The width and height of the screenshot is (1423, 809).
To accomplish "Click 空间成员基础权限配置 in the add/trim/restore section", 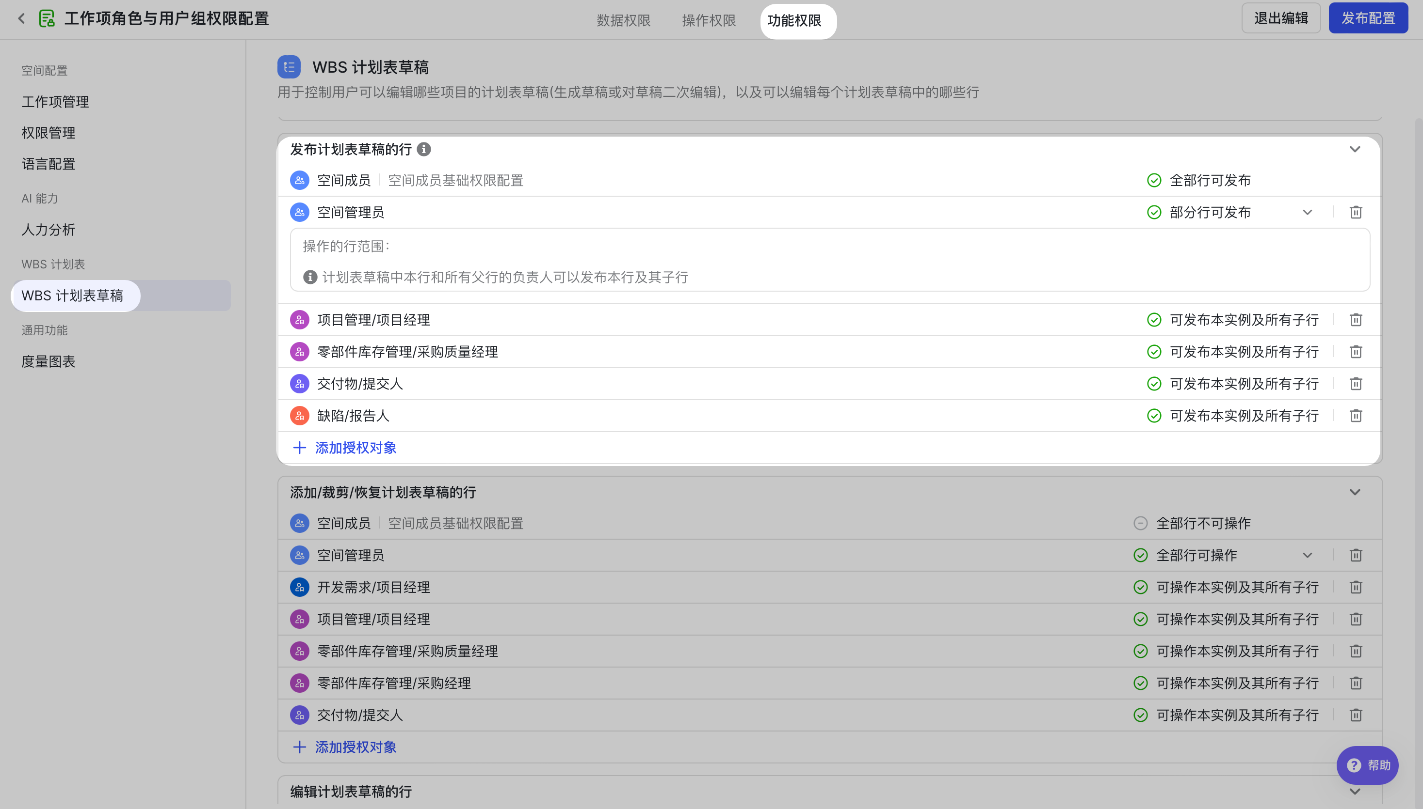I will coord(455,523).
